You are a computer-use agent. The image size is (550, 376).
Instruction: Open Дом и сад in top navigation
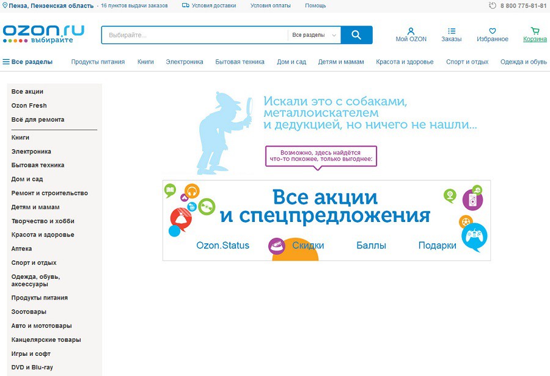click(x=291, y=62)
